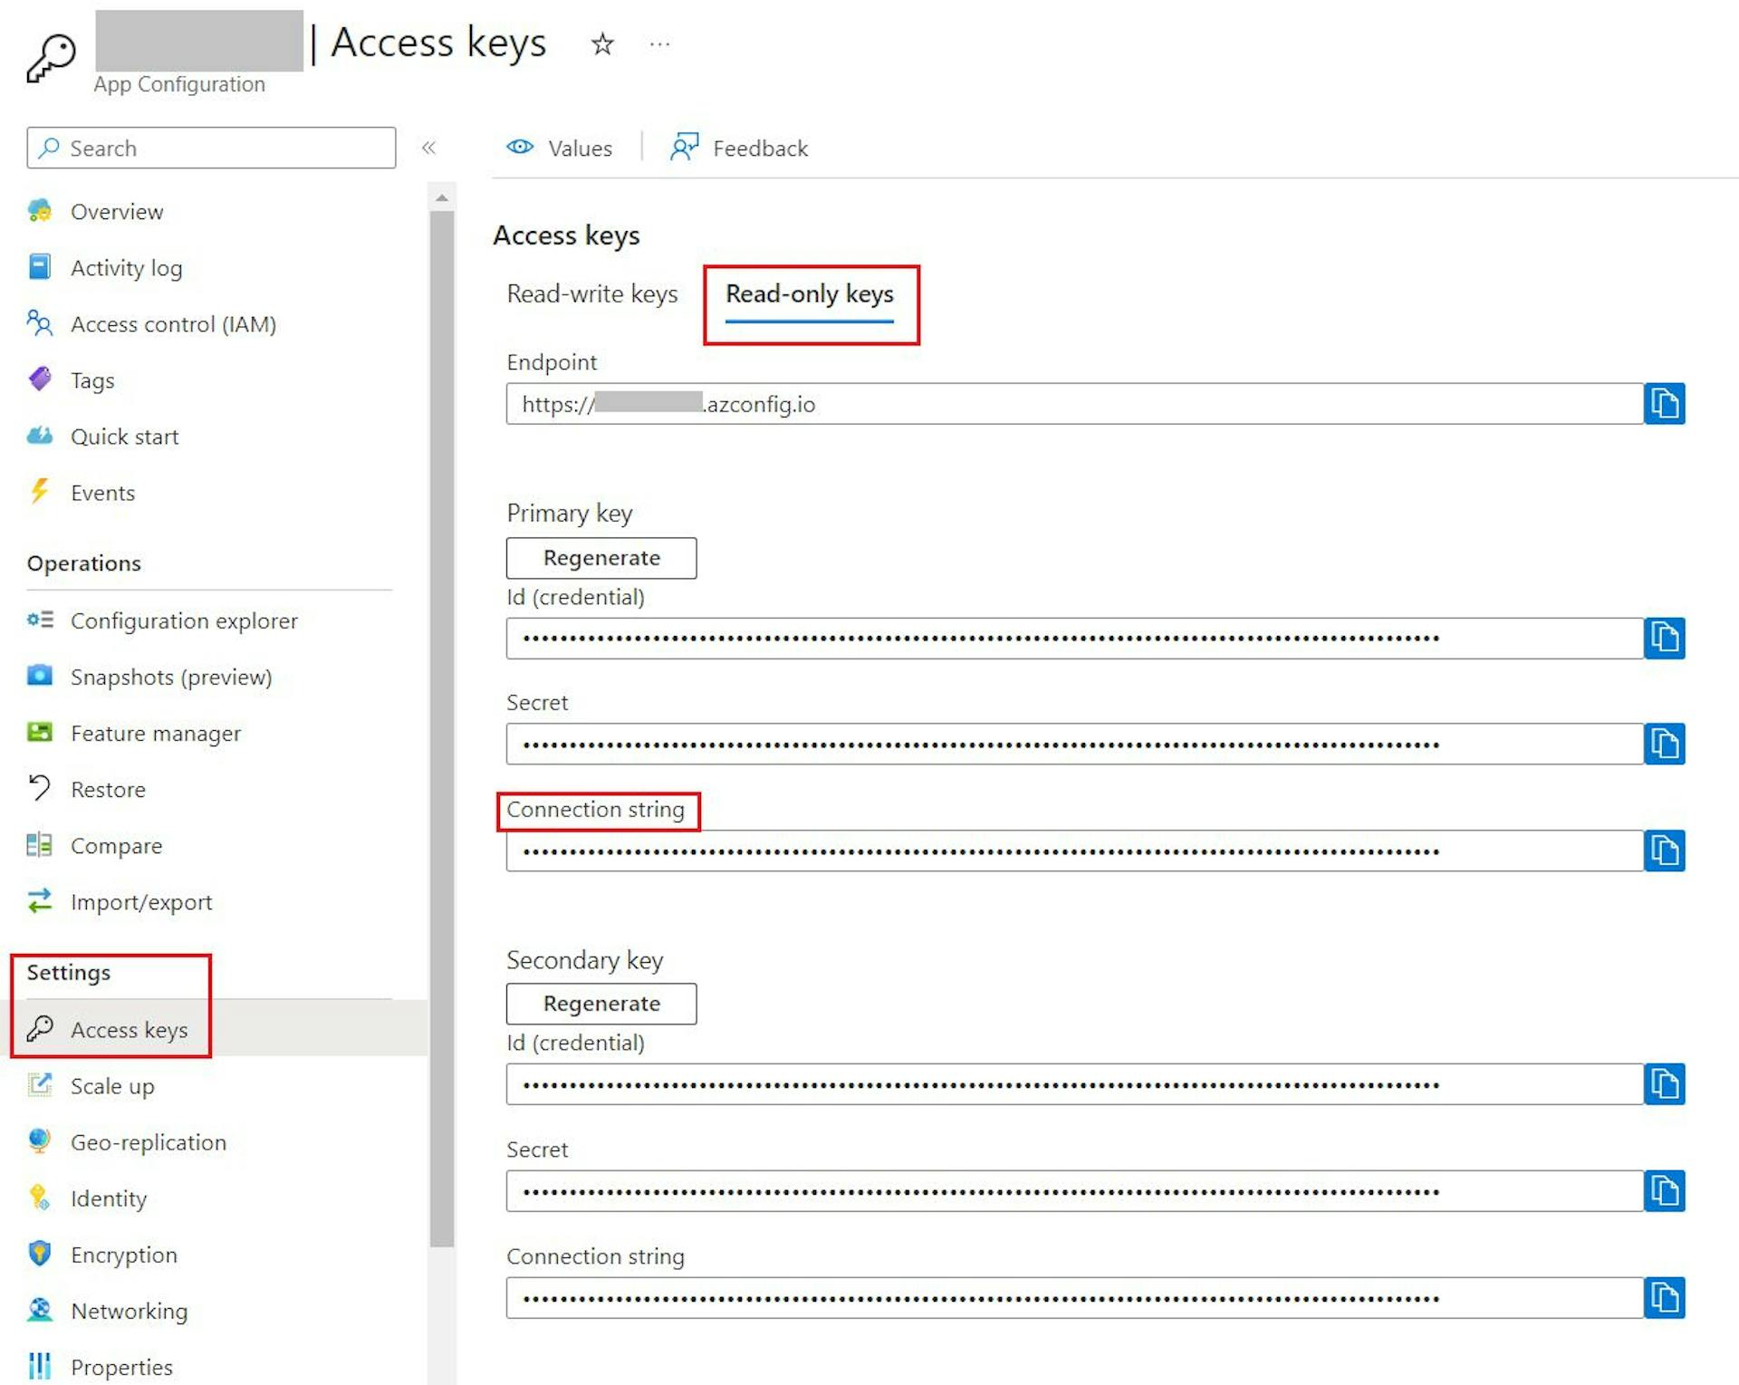1739x1385 pixels.
Task: Copy the Endpoint URL
Action: pos(1665,404)
